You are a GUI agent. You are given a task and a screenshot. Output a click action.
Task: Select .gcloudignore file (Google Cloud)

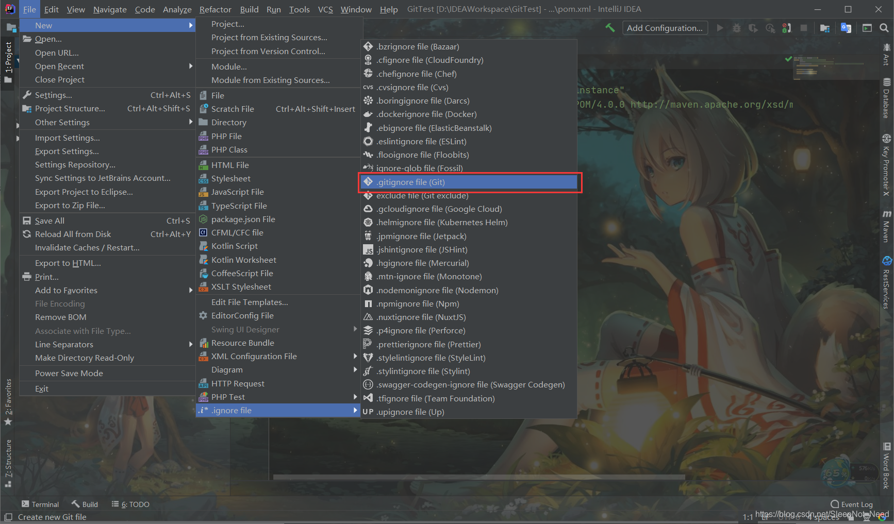pos(469,209)
